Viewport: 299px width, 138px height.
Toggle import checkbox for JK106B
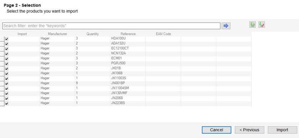tap(7, 74)
